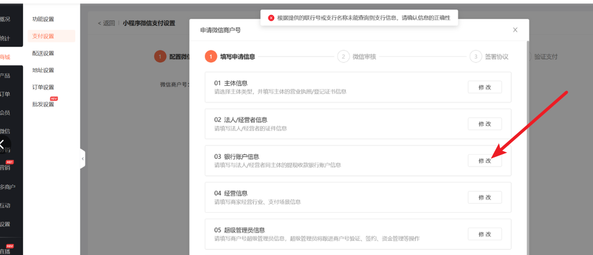
Task: Click the 申请微信商户号 dialog title
Action: tap(221, 30)
